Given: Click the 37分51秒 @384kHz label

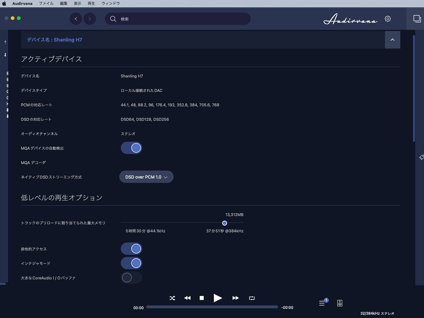Looking at the screenshot, I should pyautogui.click(x=225, y=231).
